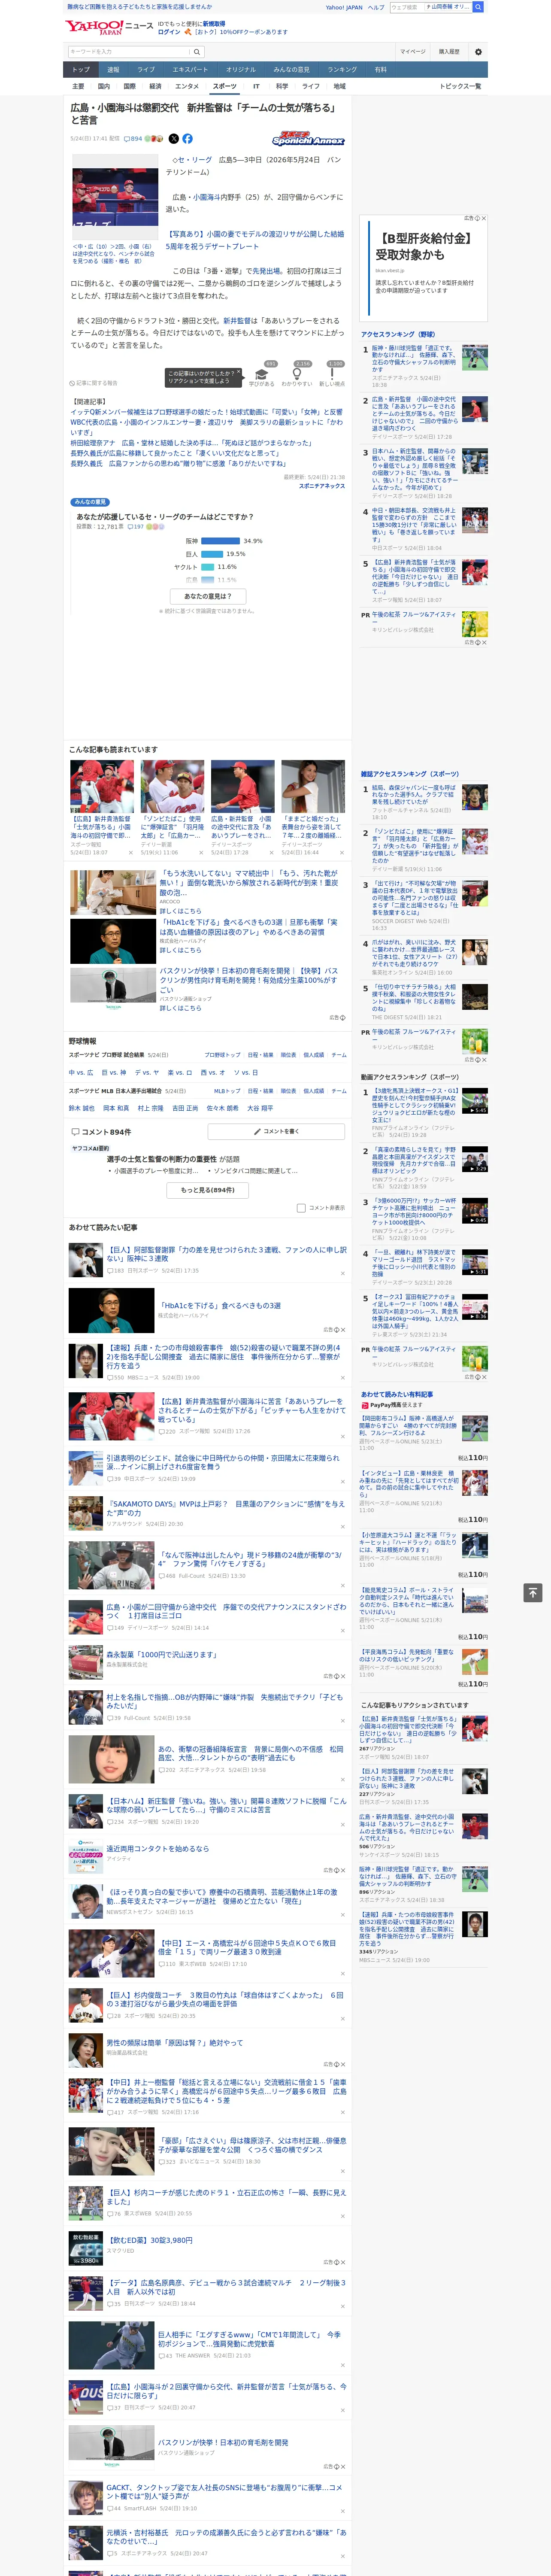Open the 先発出場 link in article text
551x2576 pixels.
(265, 271)
